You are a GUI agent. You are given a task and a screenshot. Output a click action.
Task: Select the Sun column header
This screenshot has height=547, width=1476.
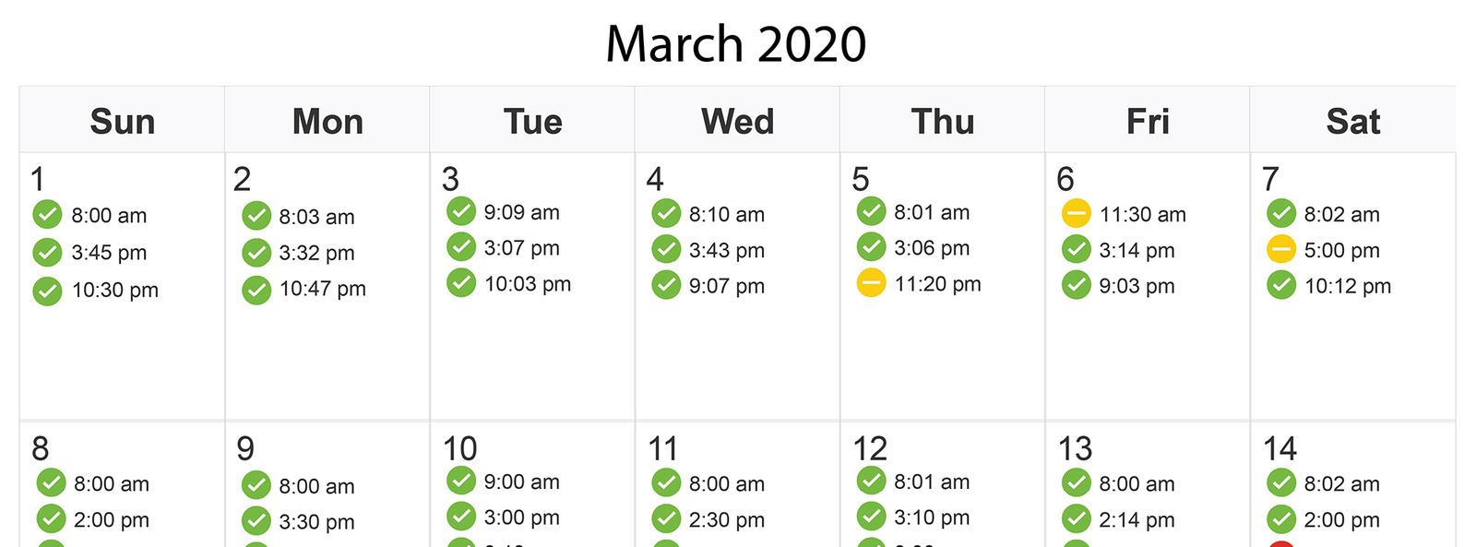(x=122, y=121)
